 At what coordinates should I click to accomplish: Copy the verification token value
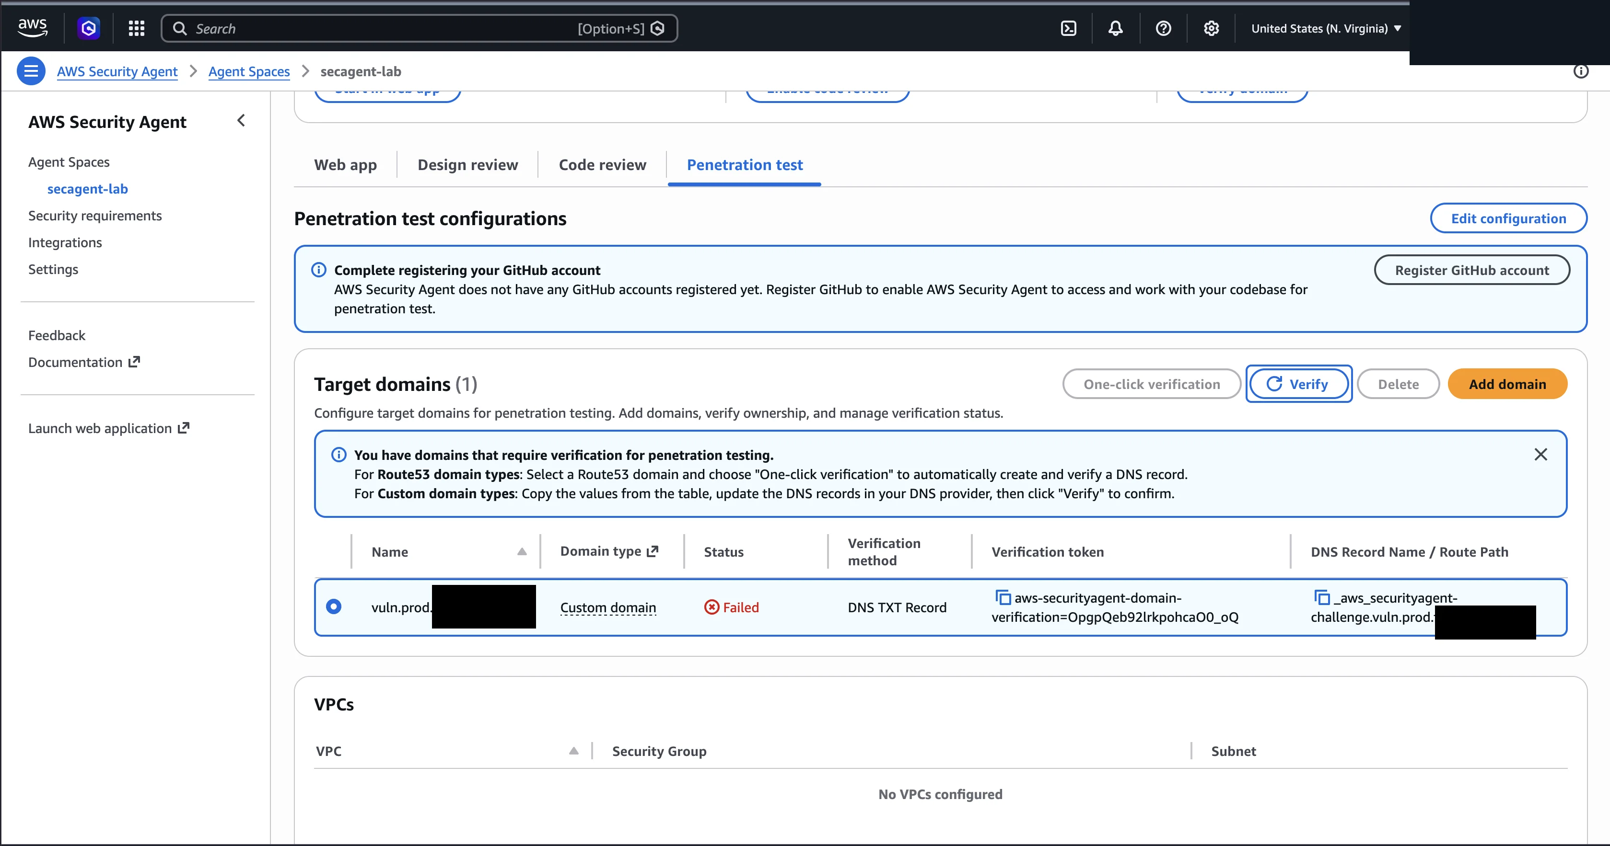(x=1003, y=597)
